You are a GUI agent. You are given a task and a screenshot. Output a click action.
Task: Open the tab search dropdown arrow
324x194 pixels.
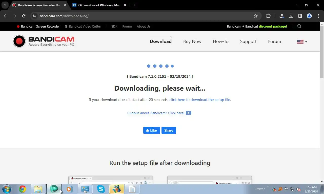5,5
